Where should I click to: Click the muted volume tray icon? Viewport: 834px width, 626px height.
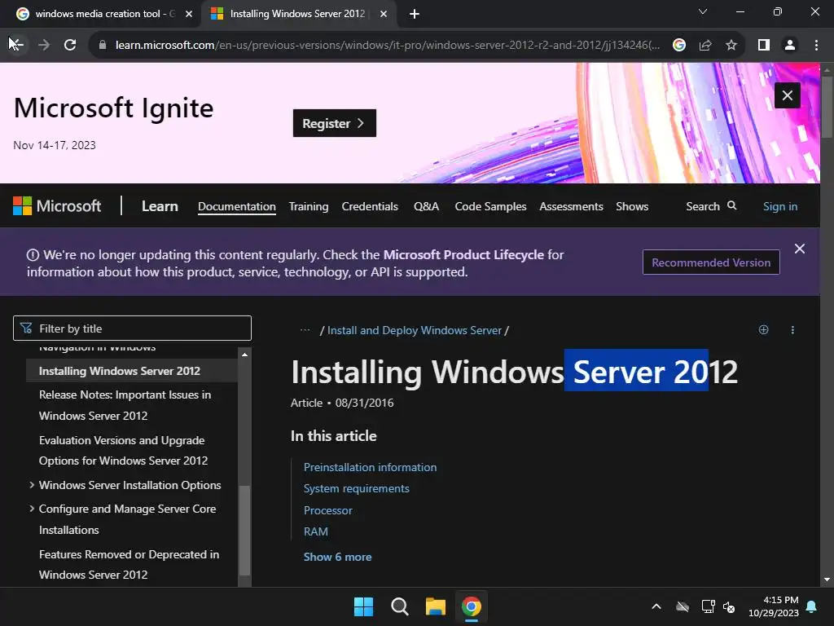click(x=729, y=606)
